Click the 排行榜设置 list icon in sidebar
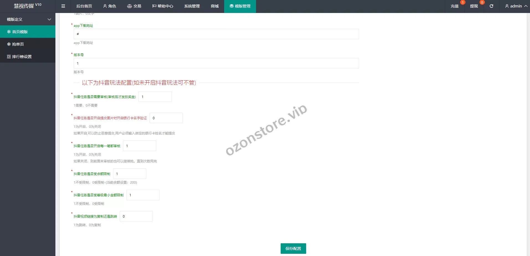530x256 pixels. pos(9,56)
